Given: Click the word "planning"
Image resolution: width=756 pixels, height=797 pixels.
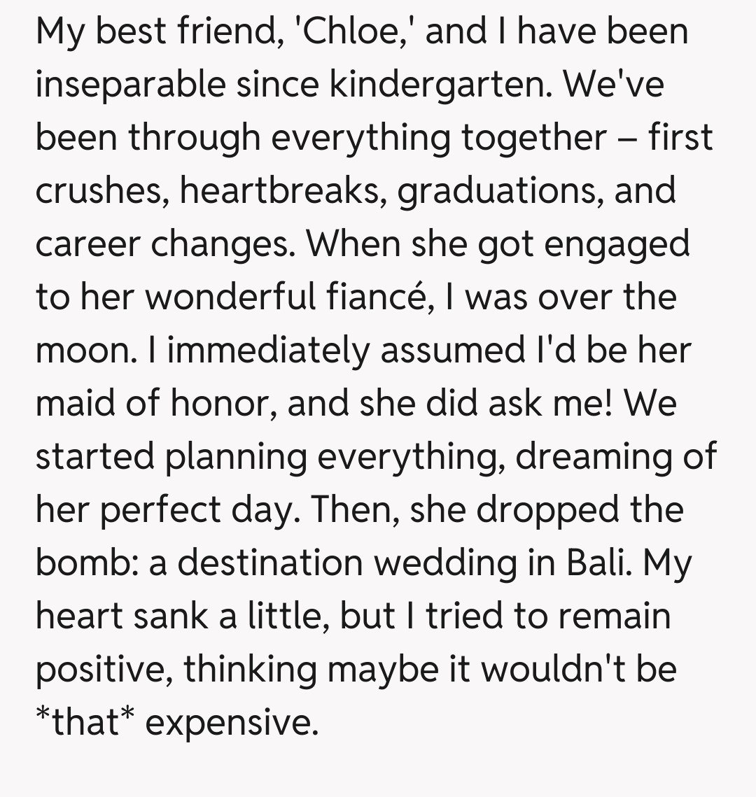Looking at the screenshot, I should [236, 457].
